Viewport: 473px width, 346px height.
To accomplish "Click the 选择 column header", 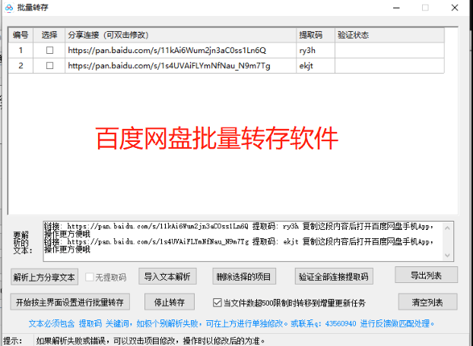I will click(49, 35).
